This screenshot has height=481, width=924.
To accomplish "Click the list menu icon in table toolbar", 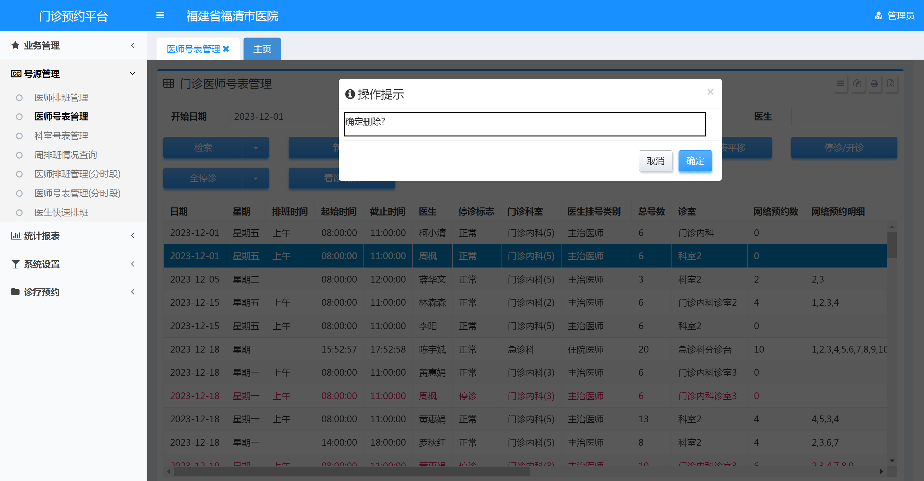I will click(840, 83).
